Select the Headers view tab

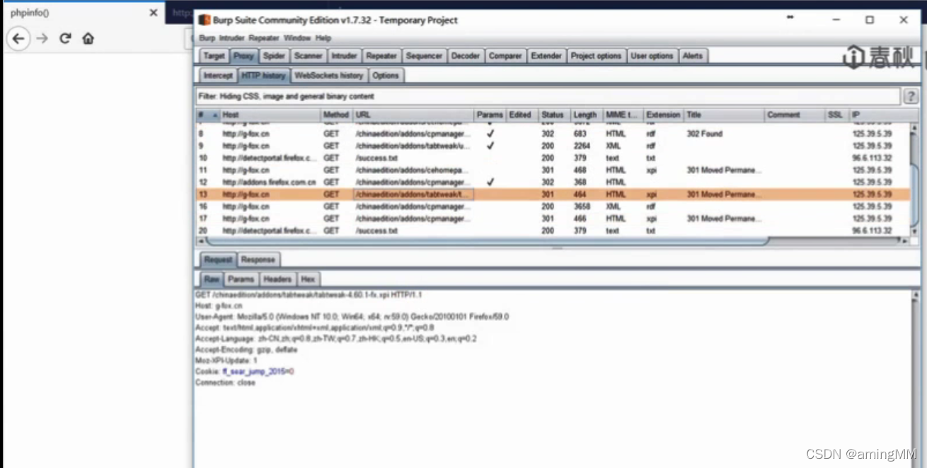point(277,279)
